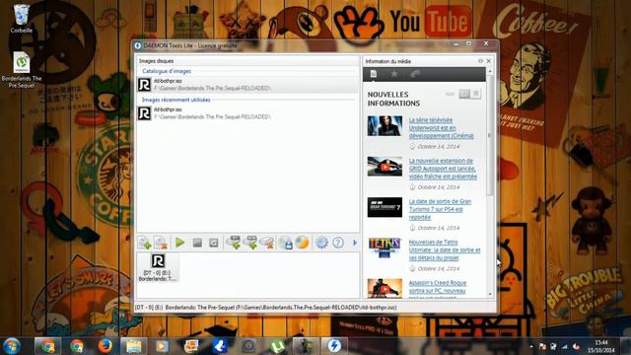This screenshot has height=355, width=631.
Task: Click the gray Unmount stop icon
Action: click(197, 243)
